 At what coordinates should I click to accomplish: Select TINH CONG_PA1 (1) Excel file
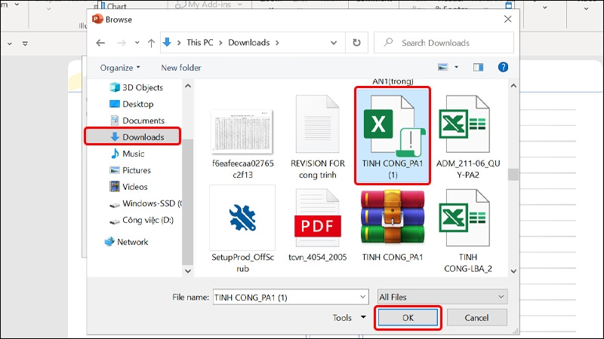click(x=393, y=136)
